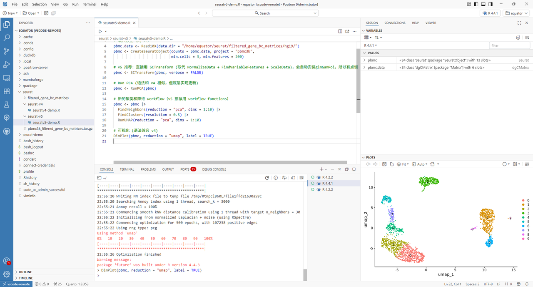Run the current R file

100,31
